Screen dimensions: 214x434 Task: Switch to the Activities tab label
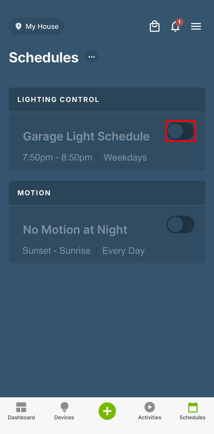[150, 417]
